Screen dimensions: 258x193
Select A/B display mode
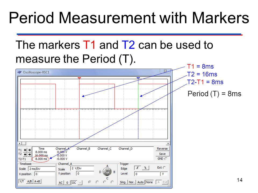point(30,181)
